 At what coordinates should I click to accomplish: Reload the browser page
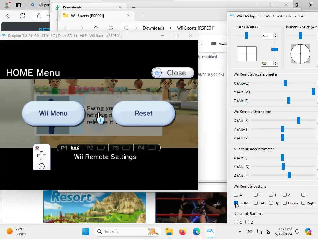pyautogui.click(x=22, y=16)
